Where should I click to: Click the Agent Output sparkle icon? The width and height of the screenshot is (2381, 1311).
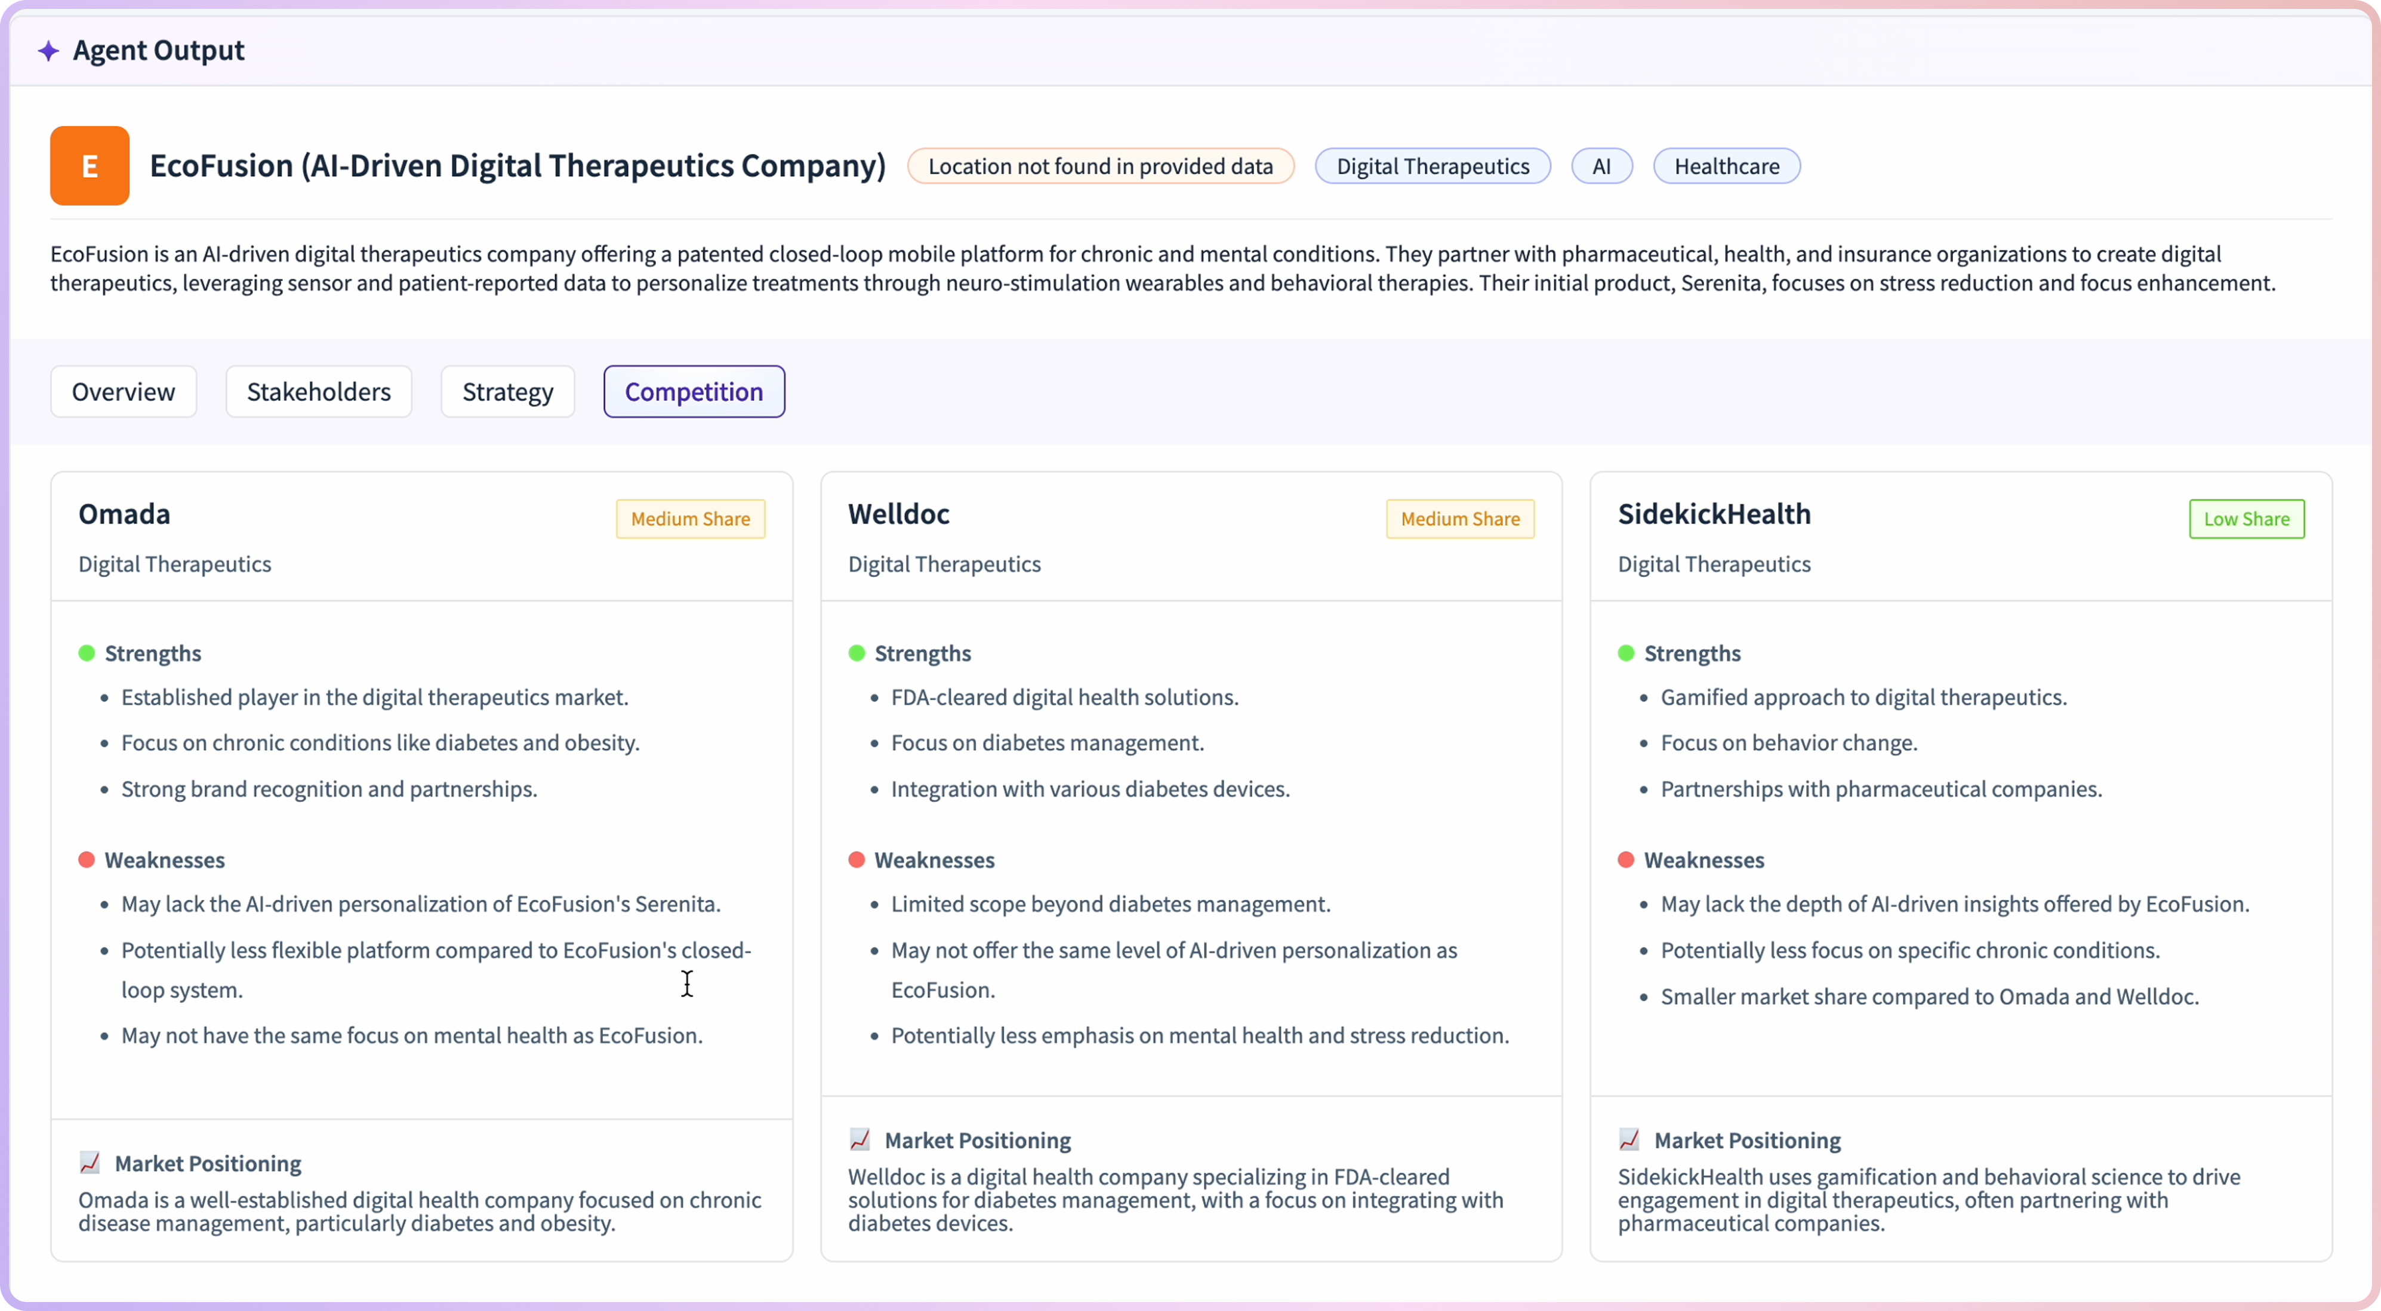click(x=48, y=51)
